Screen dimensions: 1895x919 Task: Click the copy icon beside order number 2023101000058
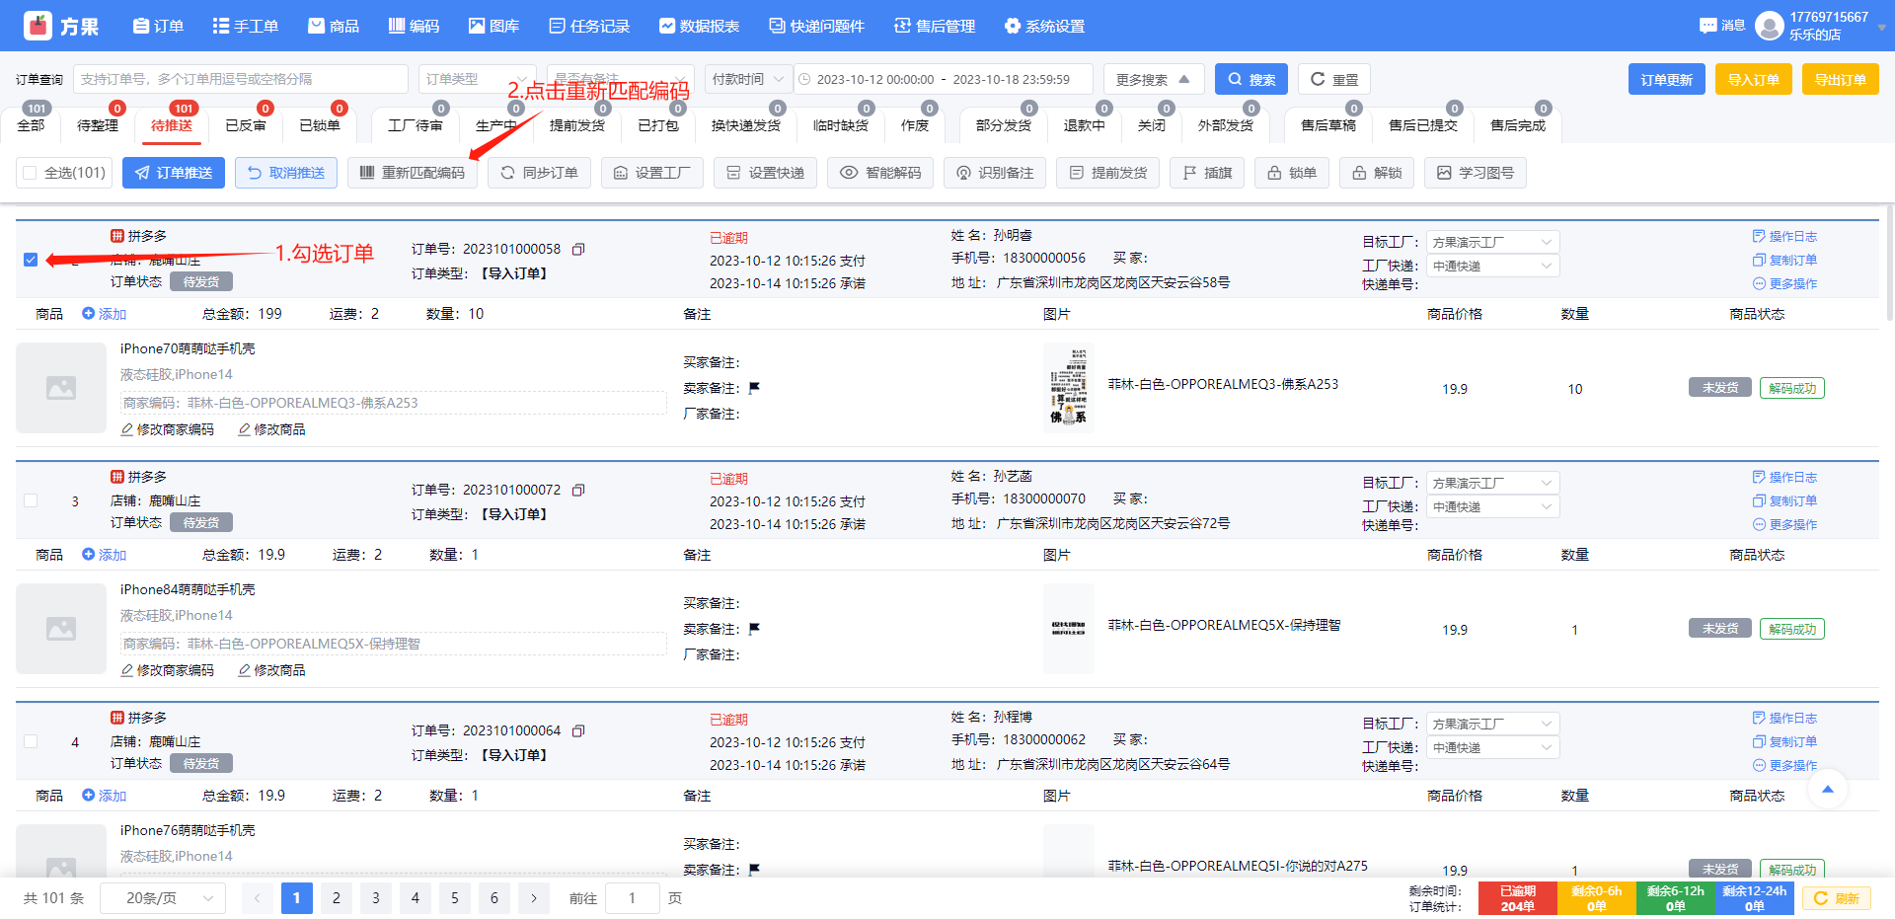579,250
